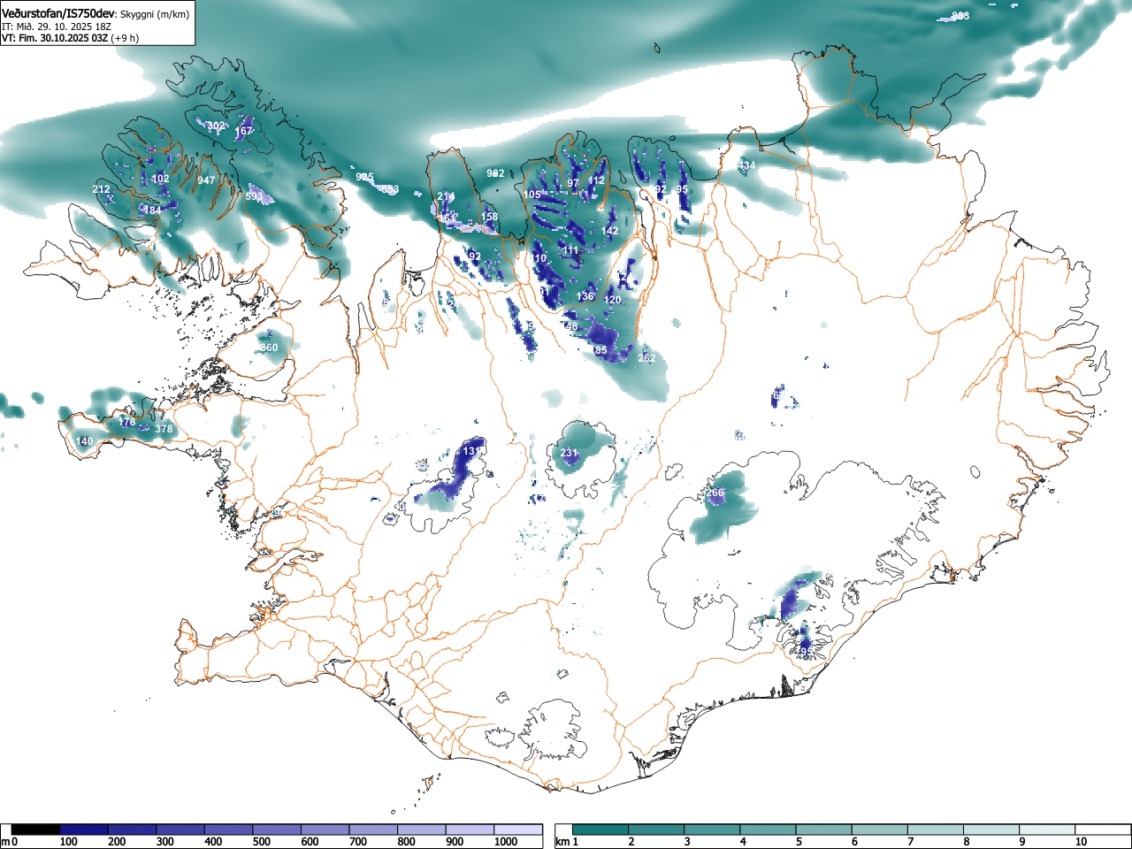The image size is (1132, 849).
Task: Select the 378 visibility value
Action: tap(164, 430)
